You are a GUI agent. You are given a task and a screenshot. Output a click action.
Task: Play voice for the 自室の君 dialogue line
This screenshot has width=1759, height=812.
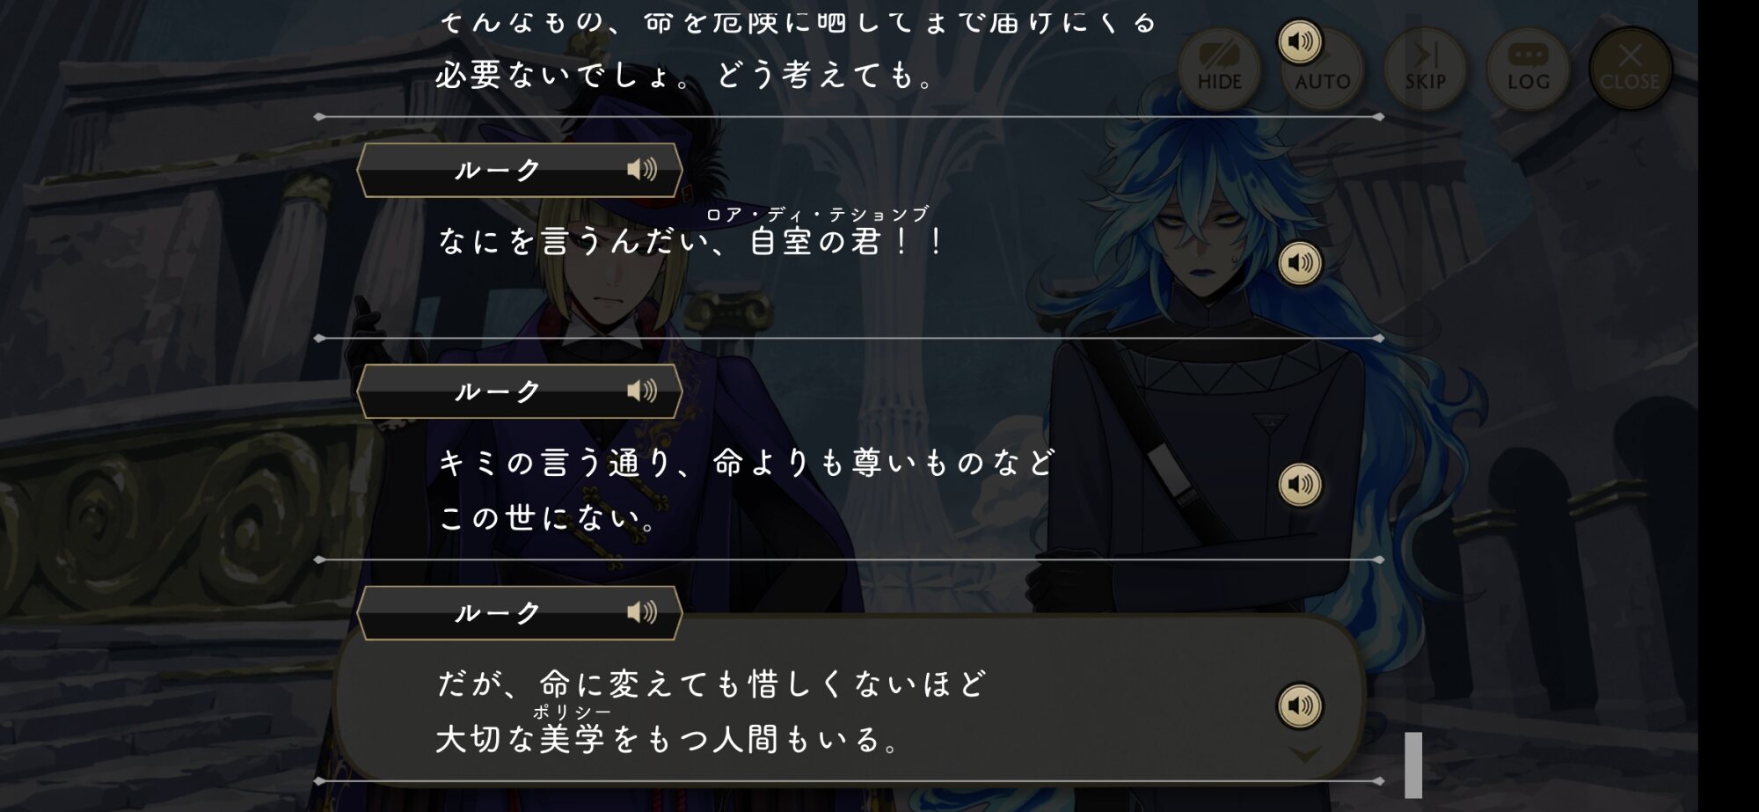[1300, 262]
